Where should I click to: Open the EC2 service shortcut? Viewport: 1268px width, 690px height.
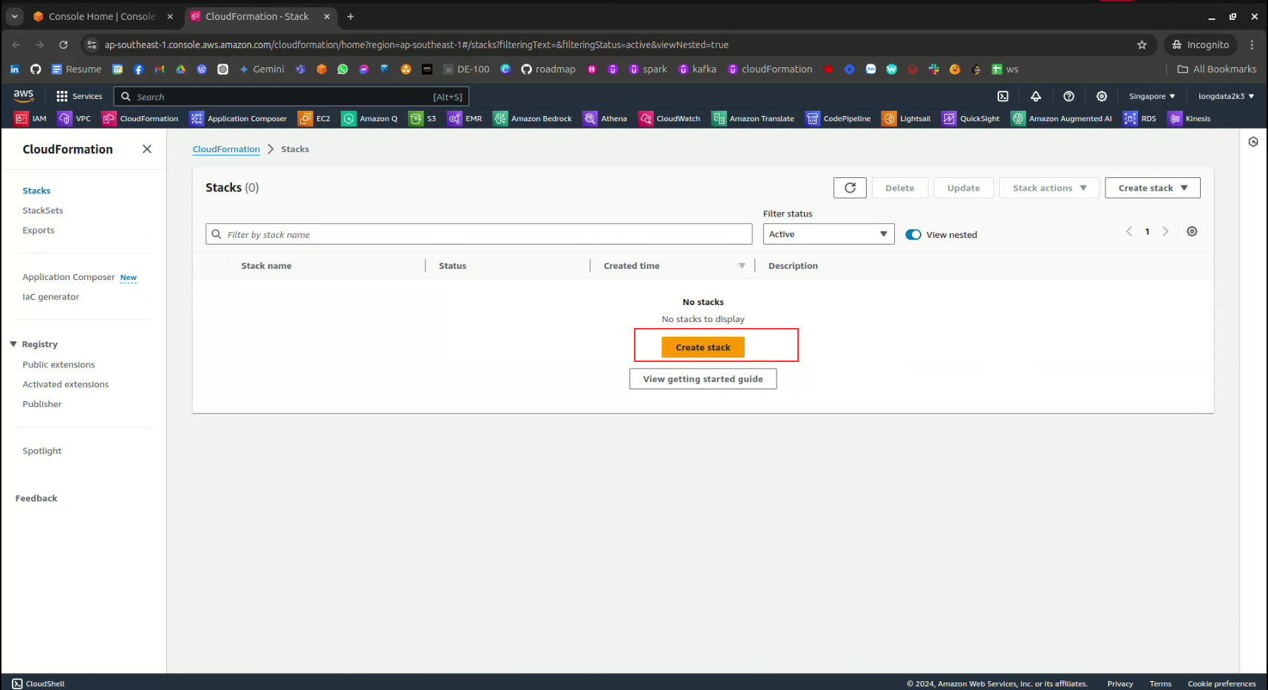pyautogui.click(x=314, y=118)
